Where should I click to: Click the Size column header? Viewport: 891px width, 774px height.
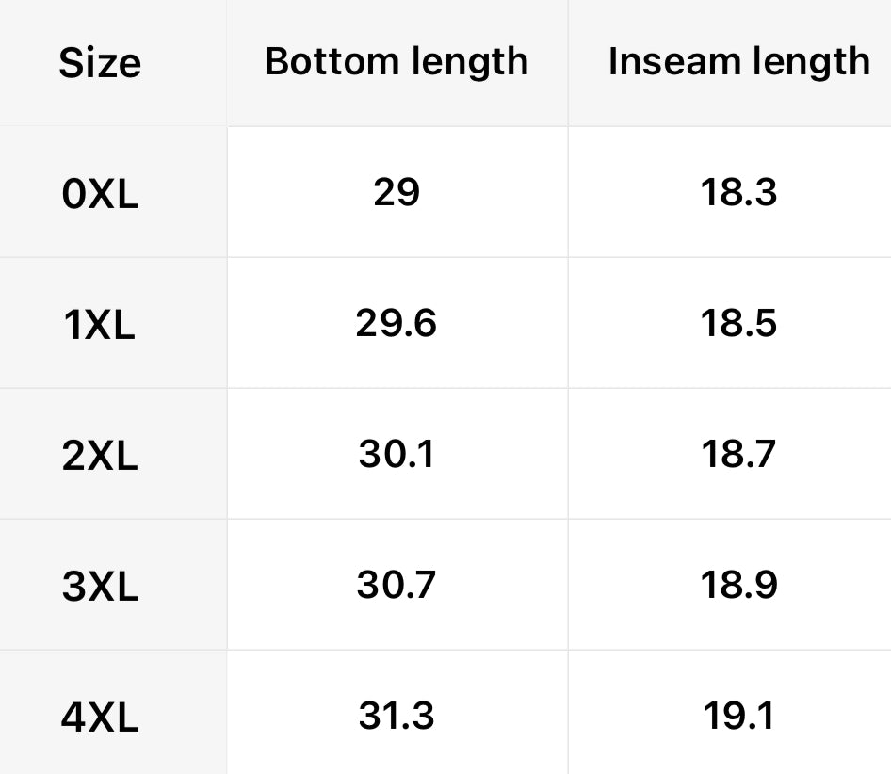pyautogui.click(x=100, y=63)
